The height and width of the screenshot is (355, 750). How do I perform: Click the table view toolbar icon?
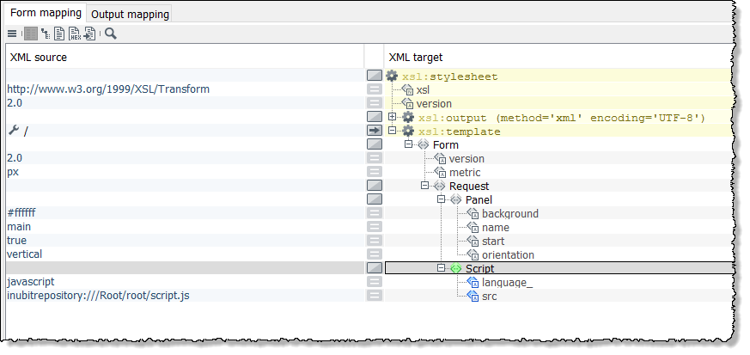pos(31,34)
